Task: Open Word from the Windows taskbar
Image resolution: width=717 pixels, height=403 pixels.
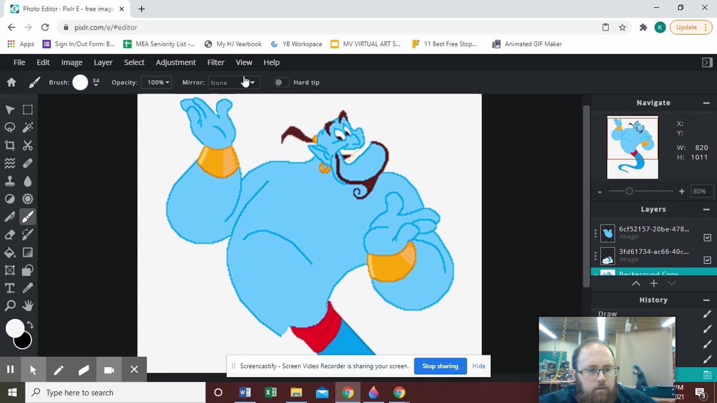Action: tap(245, 393)
